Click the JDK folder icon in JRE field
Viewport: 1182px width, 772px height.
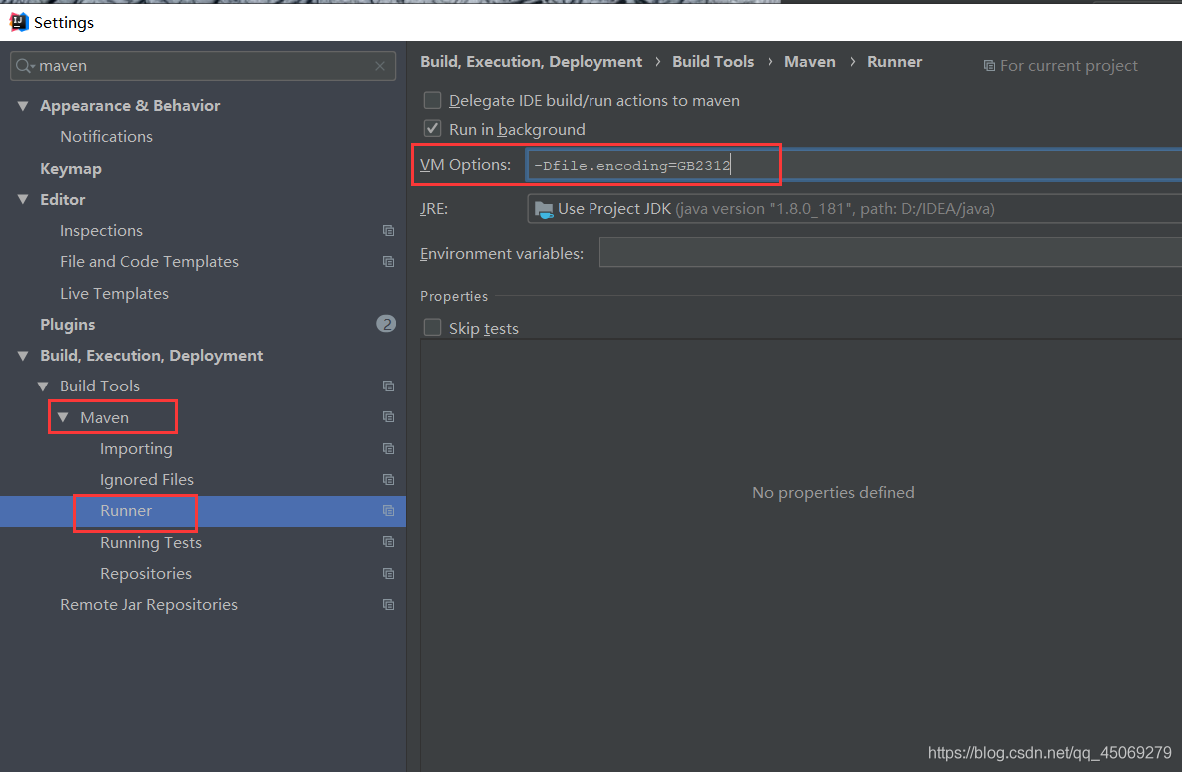click(544, 209)
